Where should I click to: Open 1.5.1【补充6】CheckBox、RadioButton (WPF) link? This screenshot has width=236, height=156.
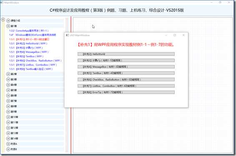point(35,60)
